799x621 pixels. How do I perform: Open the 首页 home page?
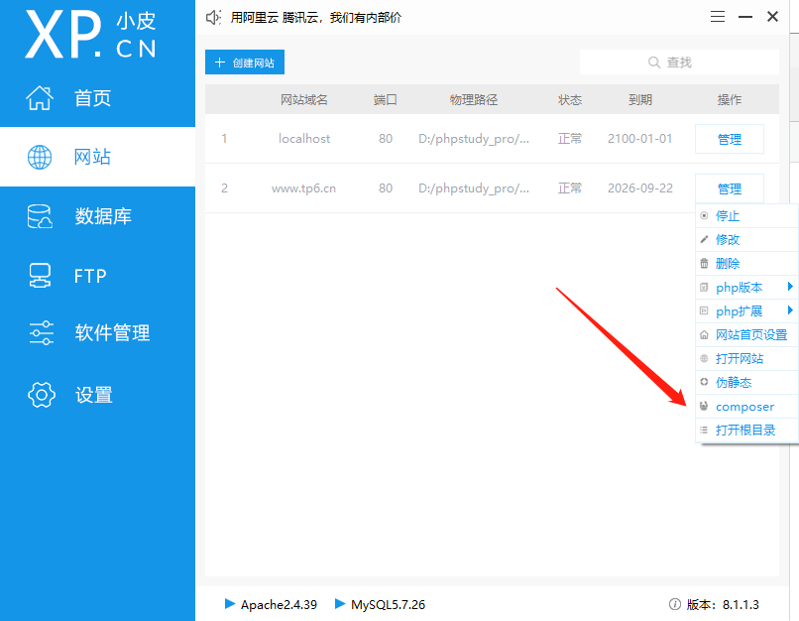(97, 98)
